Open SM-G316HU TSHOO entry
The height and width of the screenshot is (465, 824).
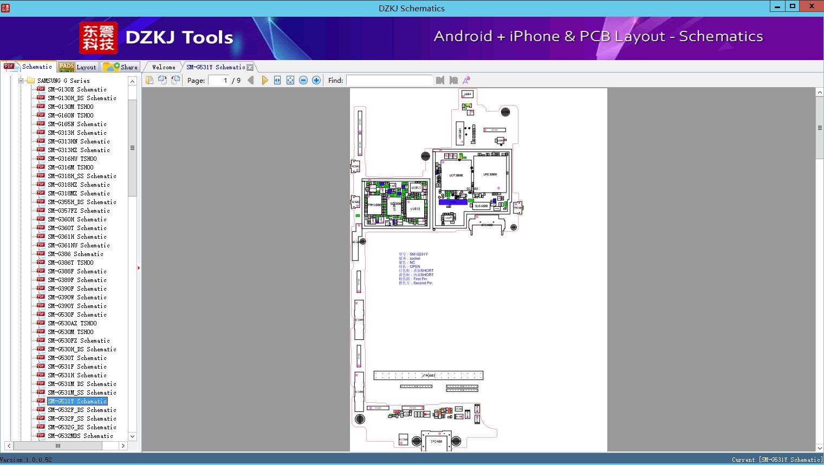click(x=72, y=159)
